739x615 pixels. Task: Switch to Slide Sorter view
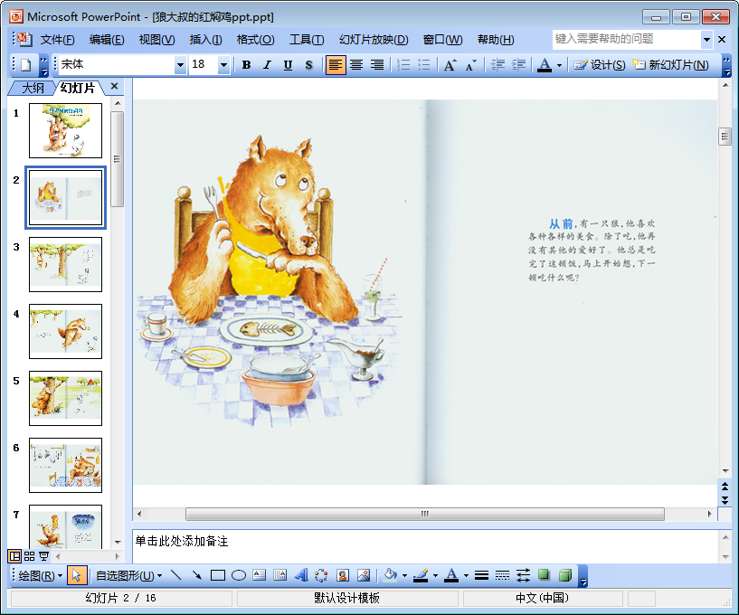(29, 556)
